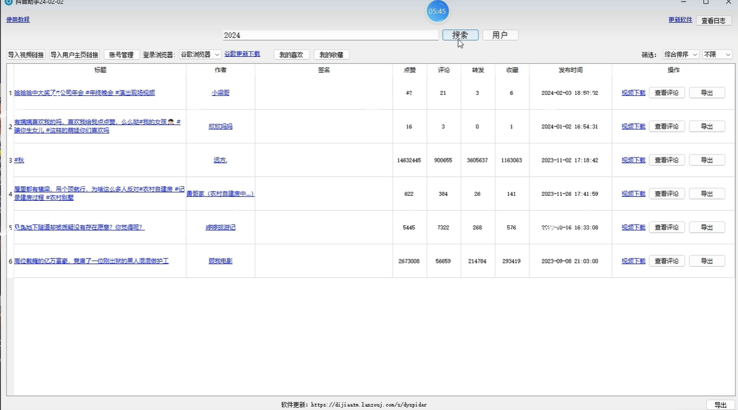Click 查看评论 for 顾我电影 row
738x410 pixels.
[x=667, y=261]
